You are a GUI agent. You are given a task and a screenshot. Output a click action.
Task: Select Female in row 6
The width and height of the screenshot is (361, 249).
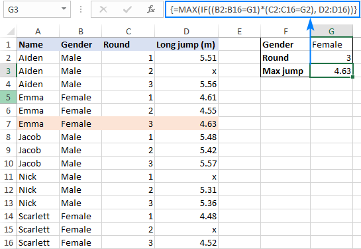pos(80,110)
